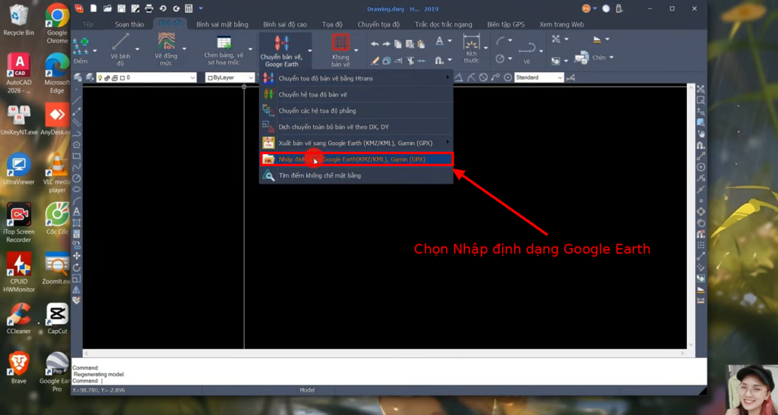Switch to the Tọa độ tab
778x415 pixels.
pos(332,24)
